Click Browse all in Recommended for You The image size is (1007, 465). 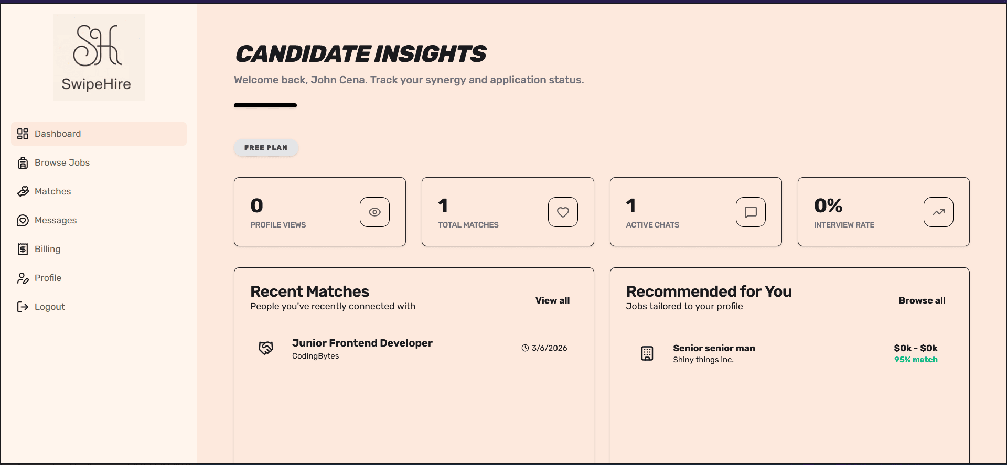click(922, 300)
